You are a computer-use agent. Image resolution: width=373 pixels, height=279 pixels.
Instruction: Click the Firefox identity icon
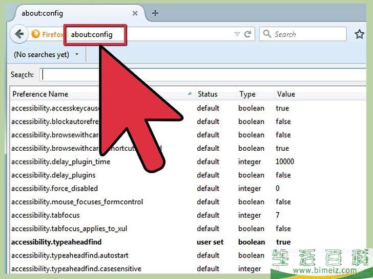click(x=36, y=34)
